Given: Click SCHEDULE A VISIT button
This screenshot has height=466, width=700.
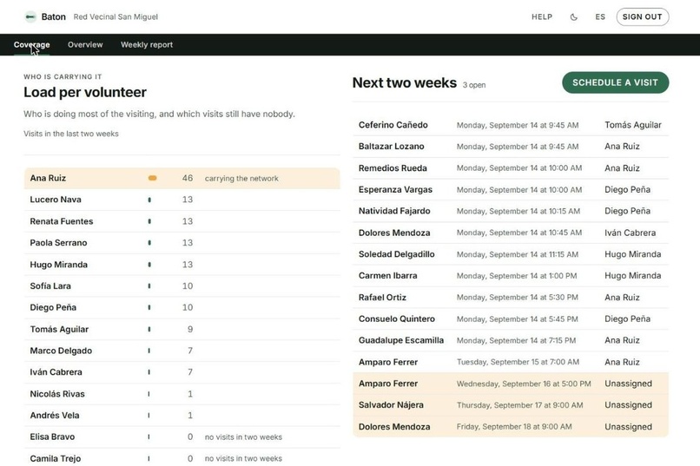Looking at the screenshot, I should pyautogui.click(x=615, y=82).
